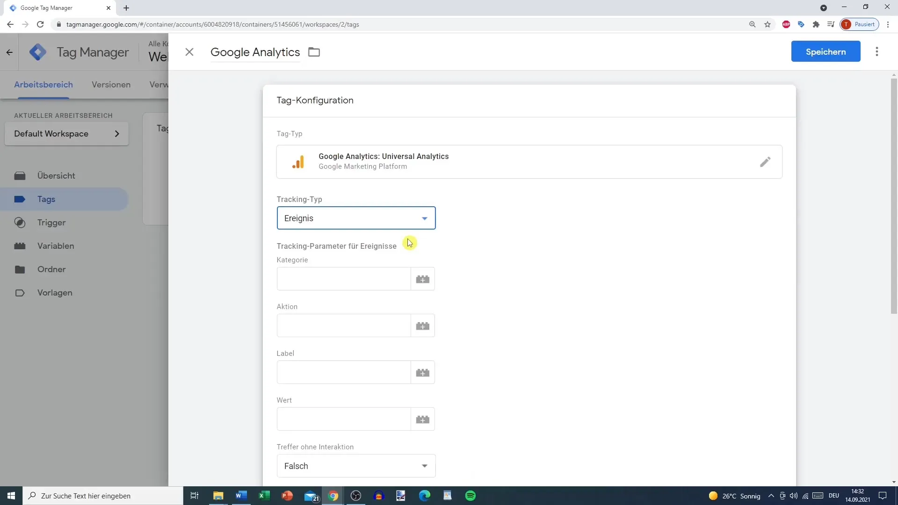The image size is (898, 505).
Task: Close the Google Tag Manager browser tab
Action: (x=109, y=8)
